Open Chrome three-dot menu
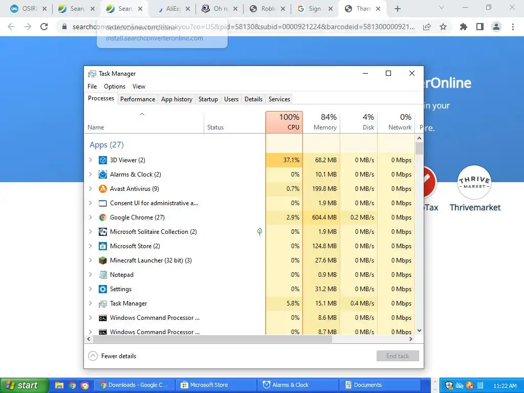Viewport: 524px width, 393px height. pyautogui.click(x=513, y=27)
